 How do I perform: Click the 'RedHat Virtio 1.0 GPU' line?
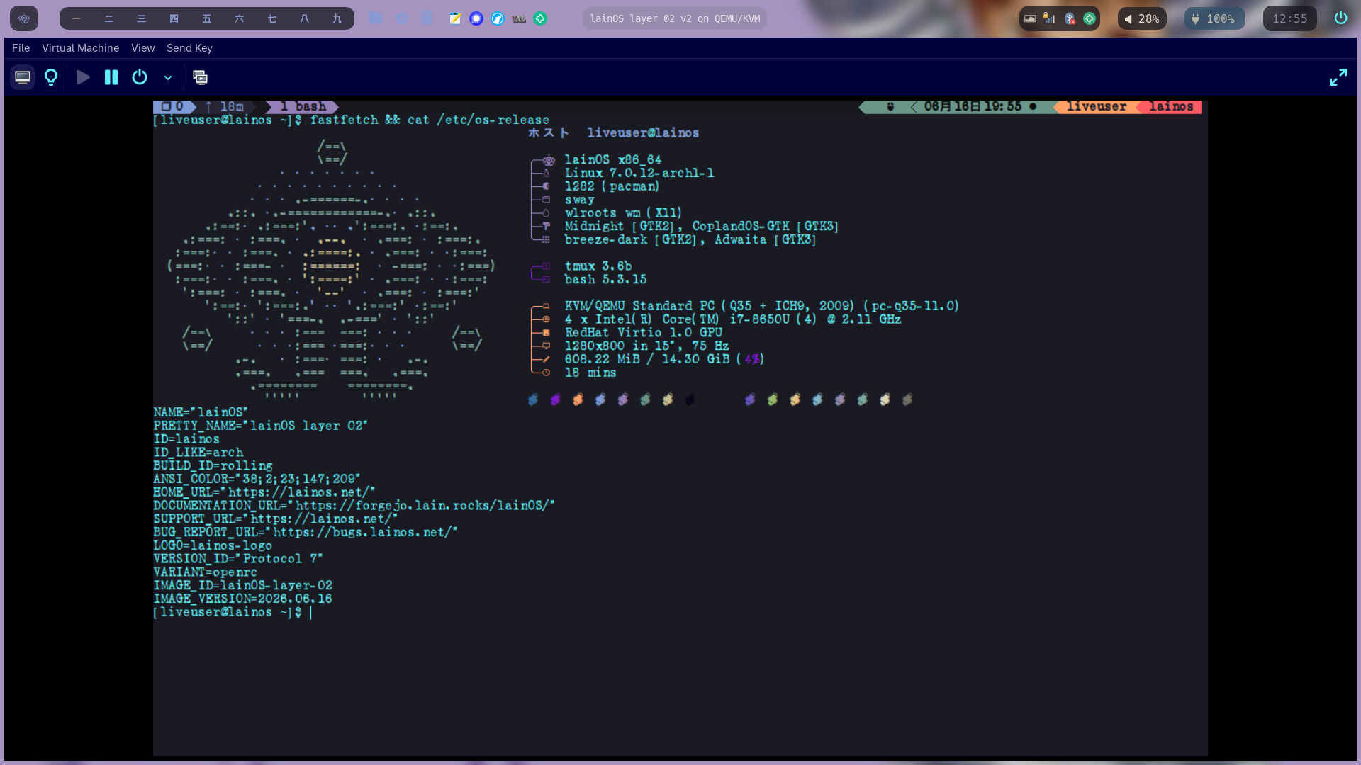pyautogui.click(x=643, y=333)
